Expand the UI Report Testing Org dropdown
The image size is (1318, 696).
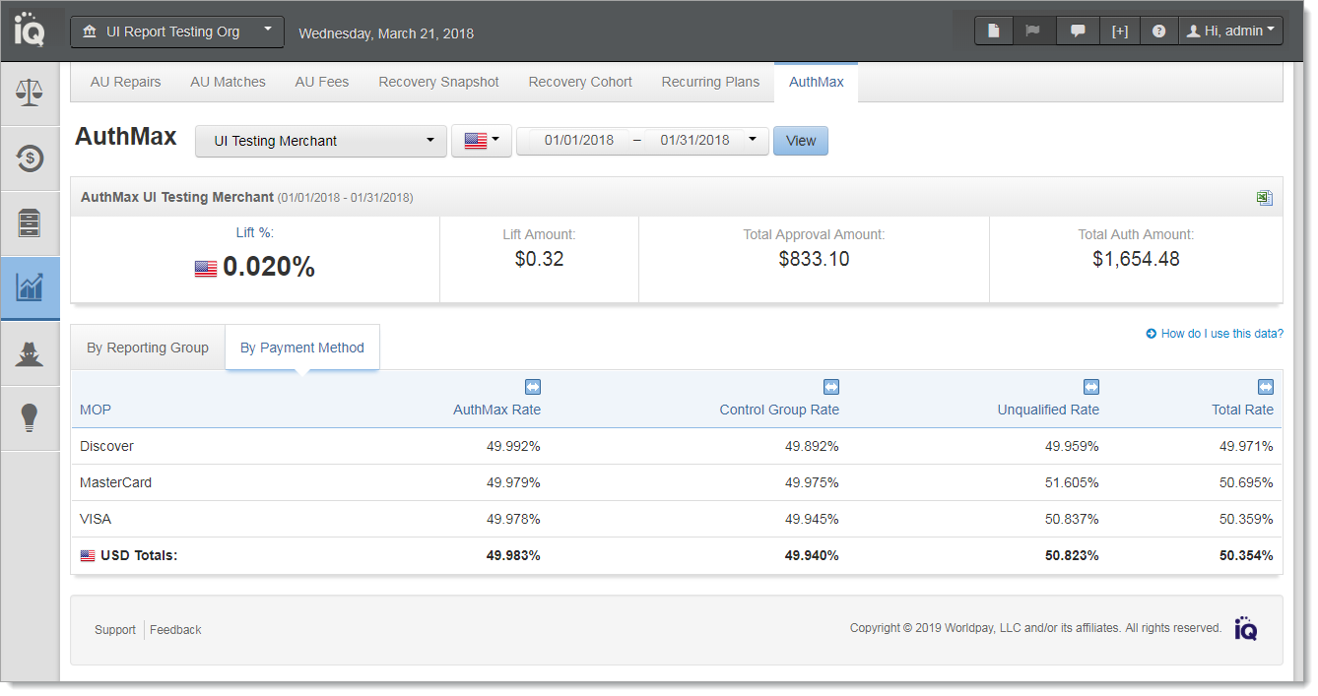tap(177, 32)
